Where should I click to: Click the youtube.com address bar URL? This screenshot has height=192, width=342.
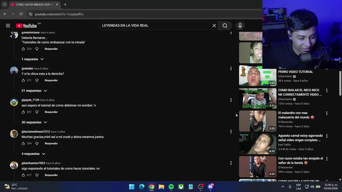59,14
